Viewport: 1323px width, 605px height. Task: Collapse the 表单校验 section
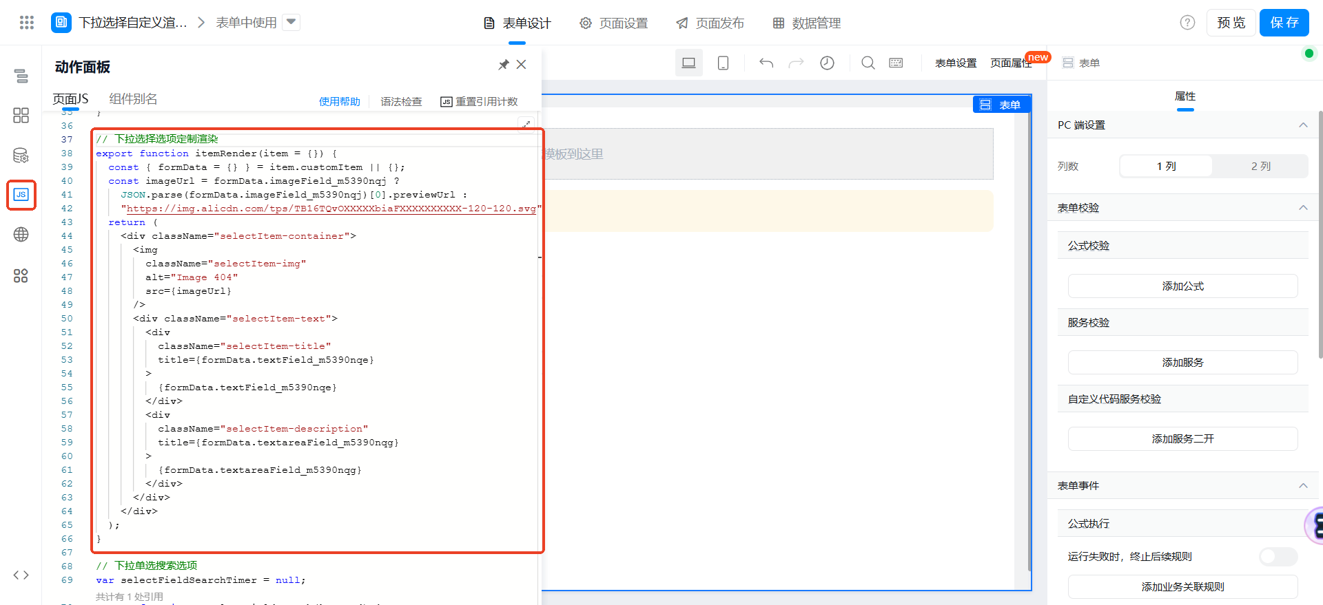pyautogui.click(x=1303, y=207)
